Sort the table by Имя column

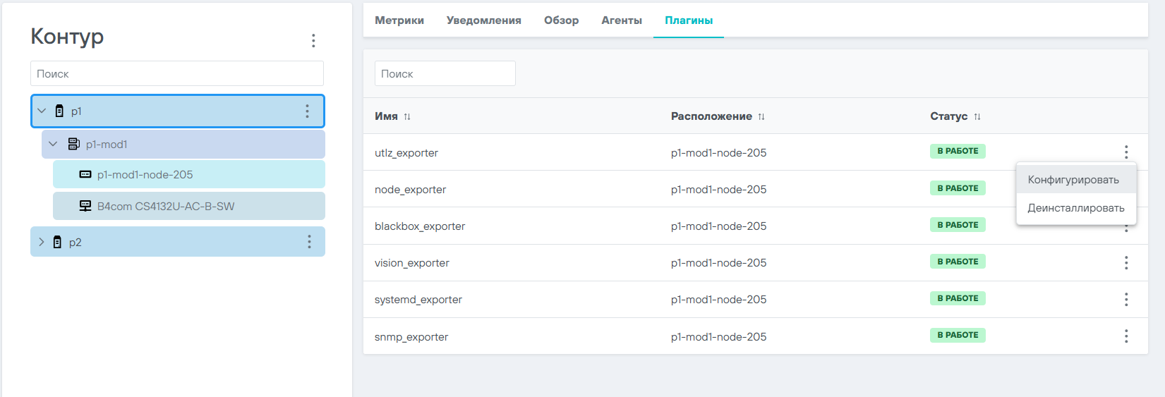coord(407,116)
